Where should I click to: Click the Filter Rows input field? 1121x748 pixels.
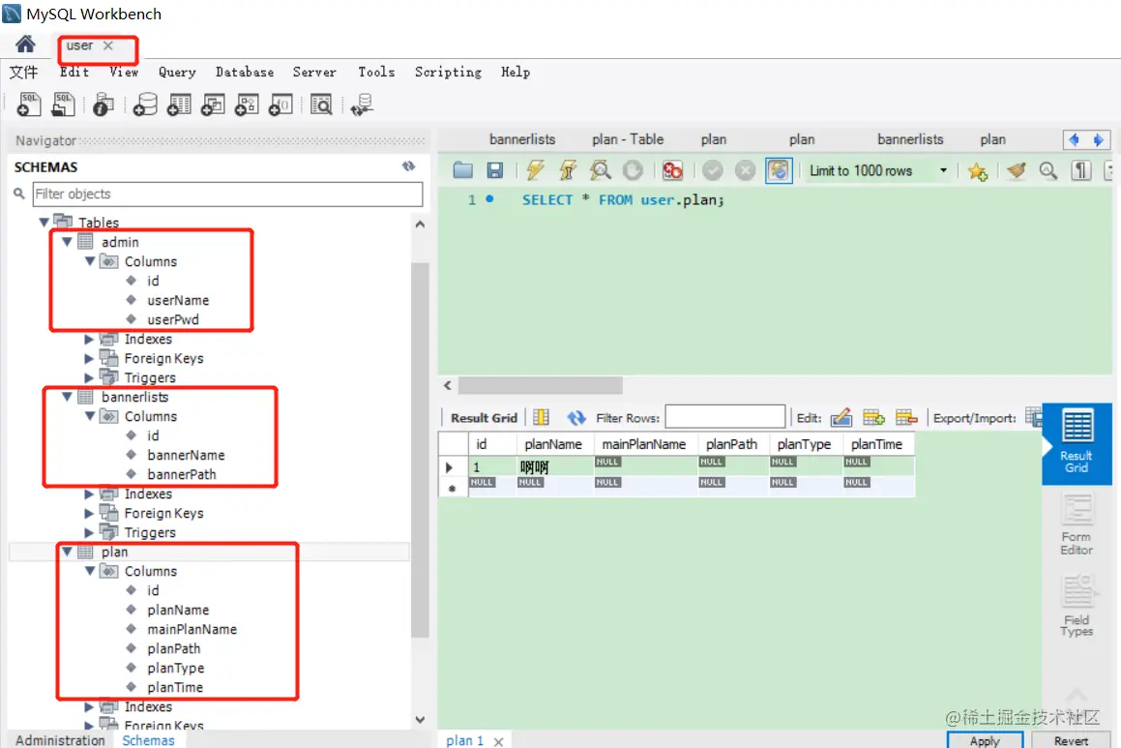point(725,417)
